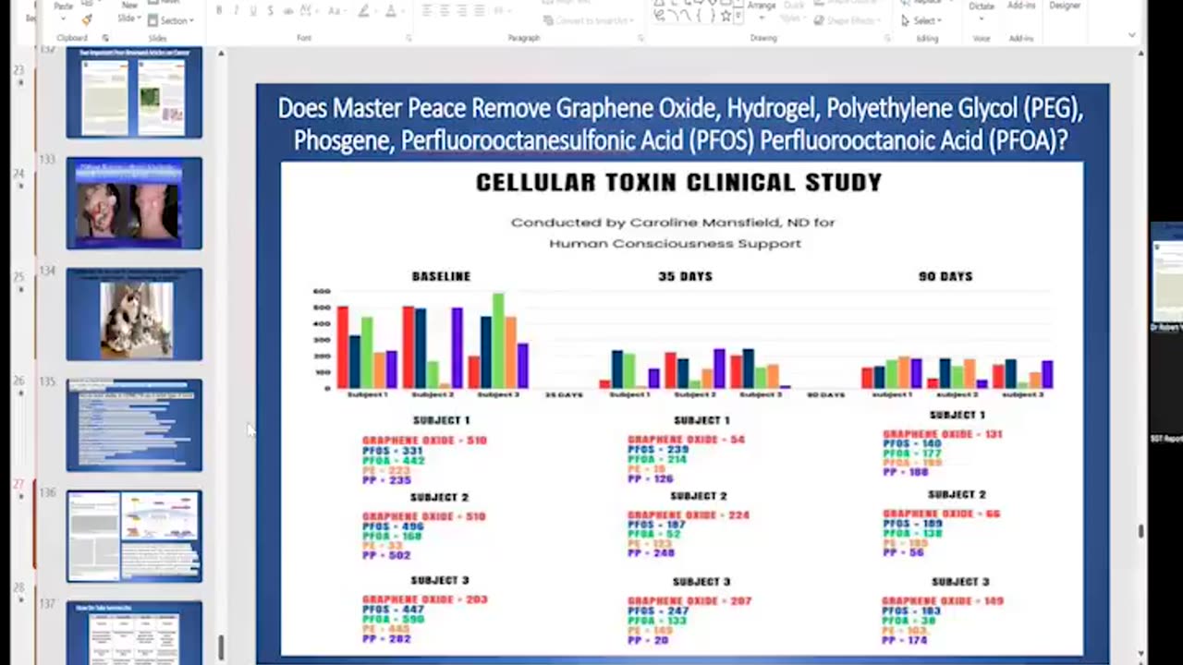Image resolution: width=1183 pixels, height=665 pixels.
Task: Select slide 133 thumbnail
Action: [134, 203]
